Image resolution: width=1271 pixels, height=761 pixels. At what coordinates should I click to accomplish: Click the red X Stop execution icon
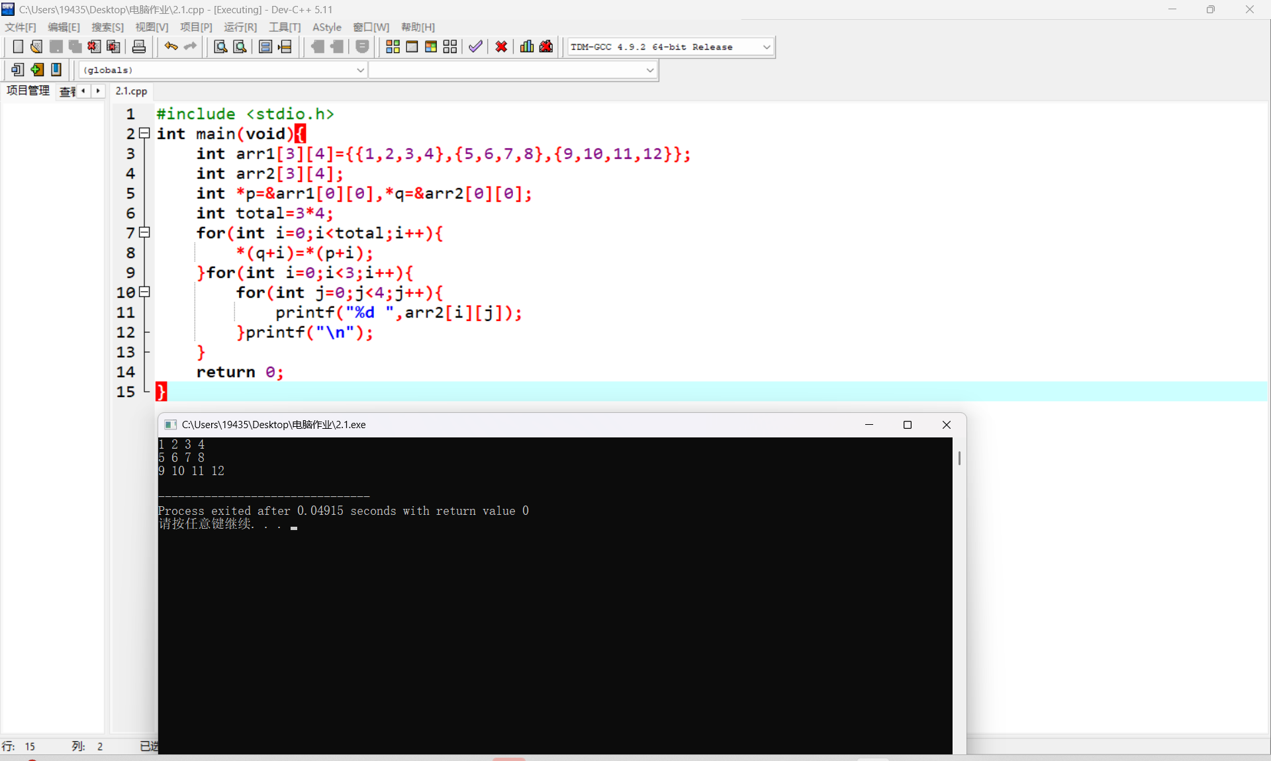[x=501, y=47]
